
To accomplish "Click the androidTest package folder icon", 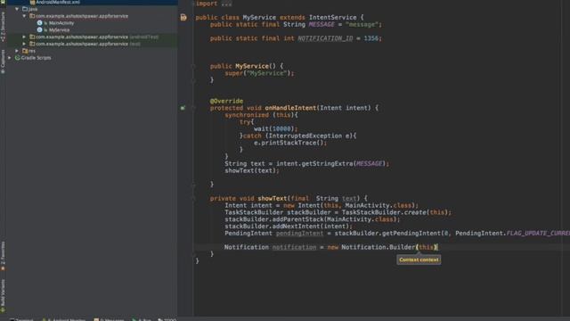I will [x=32, y=37].
